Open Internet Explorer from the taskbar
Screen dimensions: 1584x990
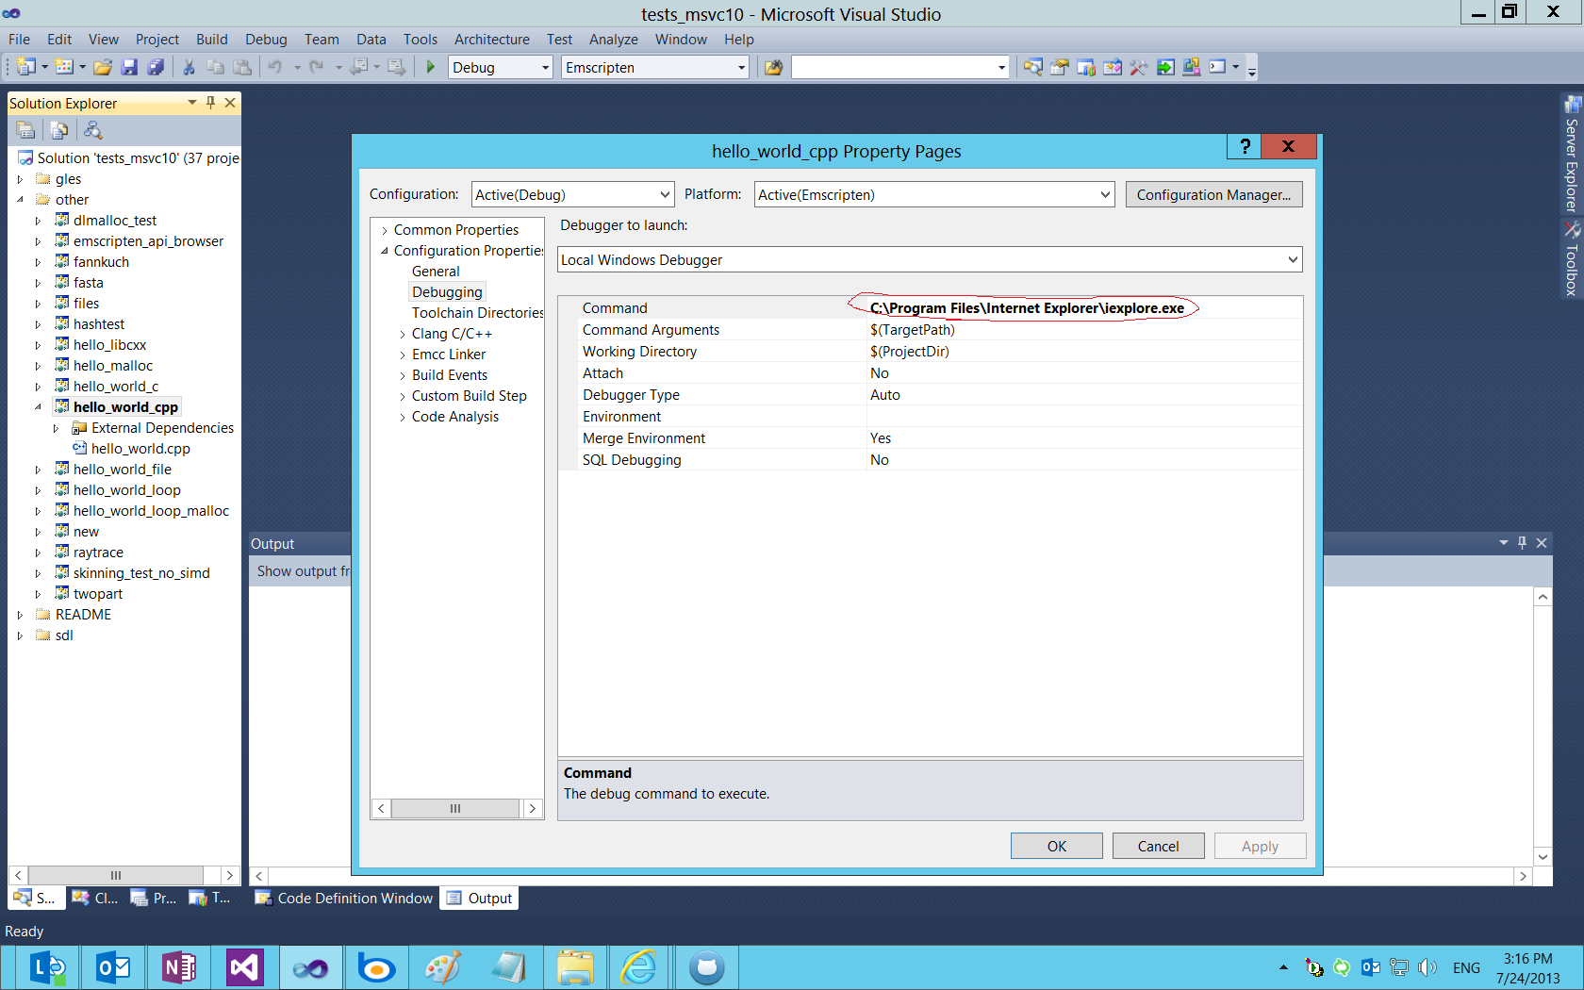(638, 967)
